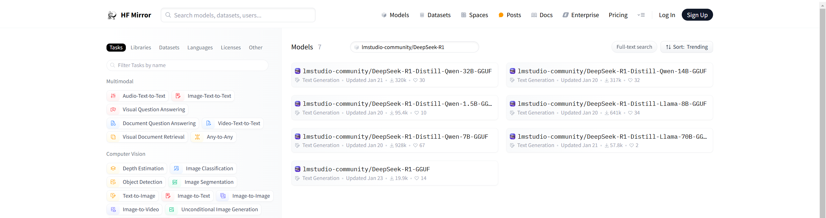
Task: Switch to the Tasks tab
Action: pos(116,48)
